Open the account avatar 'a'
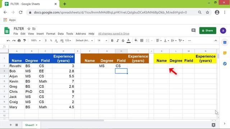This screenshot has height=129, width=230. [223, 30]
